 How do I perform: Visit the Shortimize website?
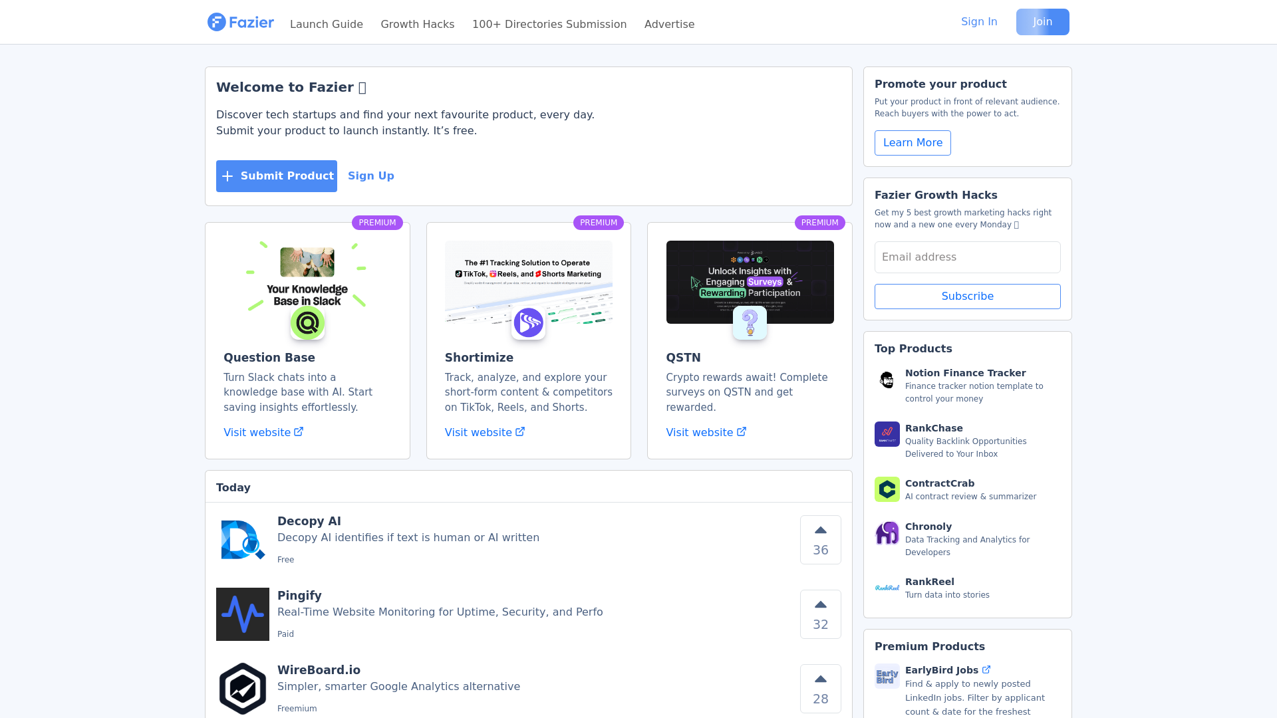478,432
